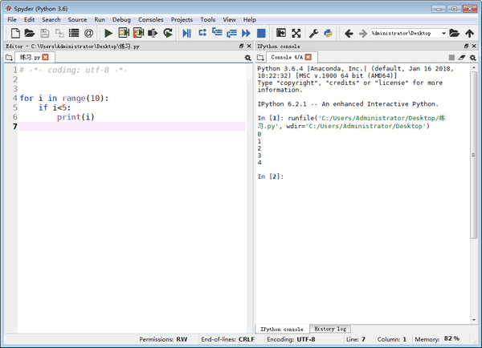482x348 pixels.
Task: Undock the IPython console pane
Action: (466, 46)
